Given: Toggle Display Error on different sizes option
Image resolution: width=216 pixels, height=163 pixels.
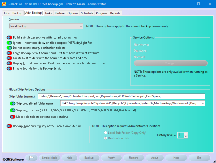Looking at the screenshot, I should coord(9,63).
